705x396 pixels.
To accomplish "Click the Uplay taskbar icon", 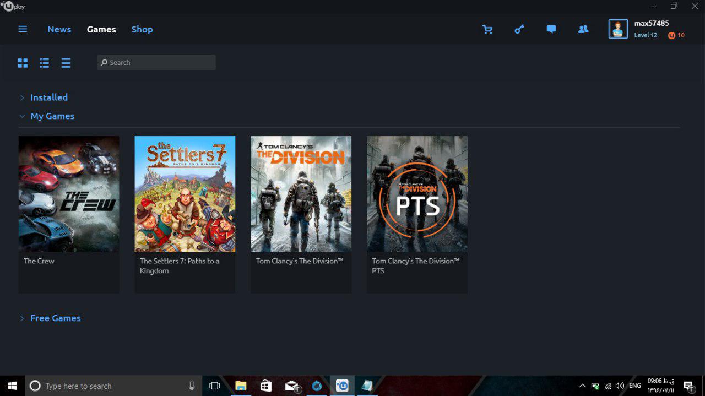I will click(342, 386).
